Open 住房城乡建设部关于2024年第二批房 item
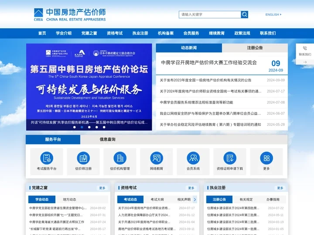The width and height of the screenshot is (314, 235). (x=233, y=222)
